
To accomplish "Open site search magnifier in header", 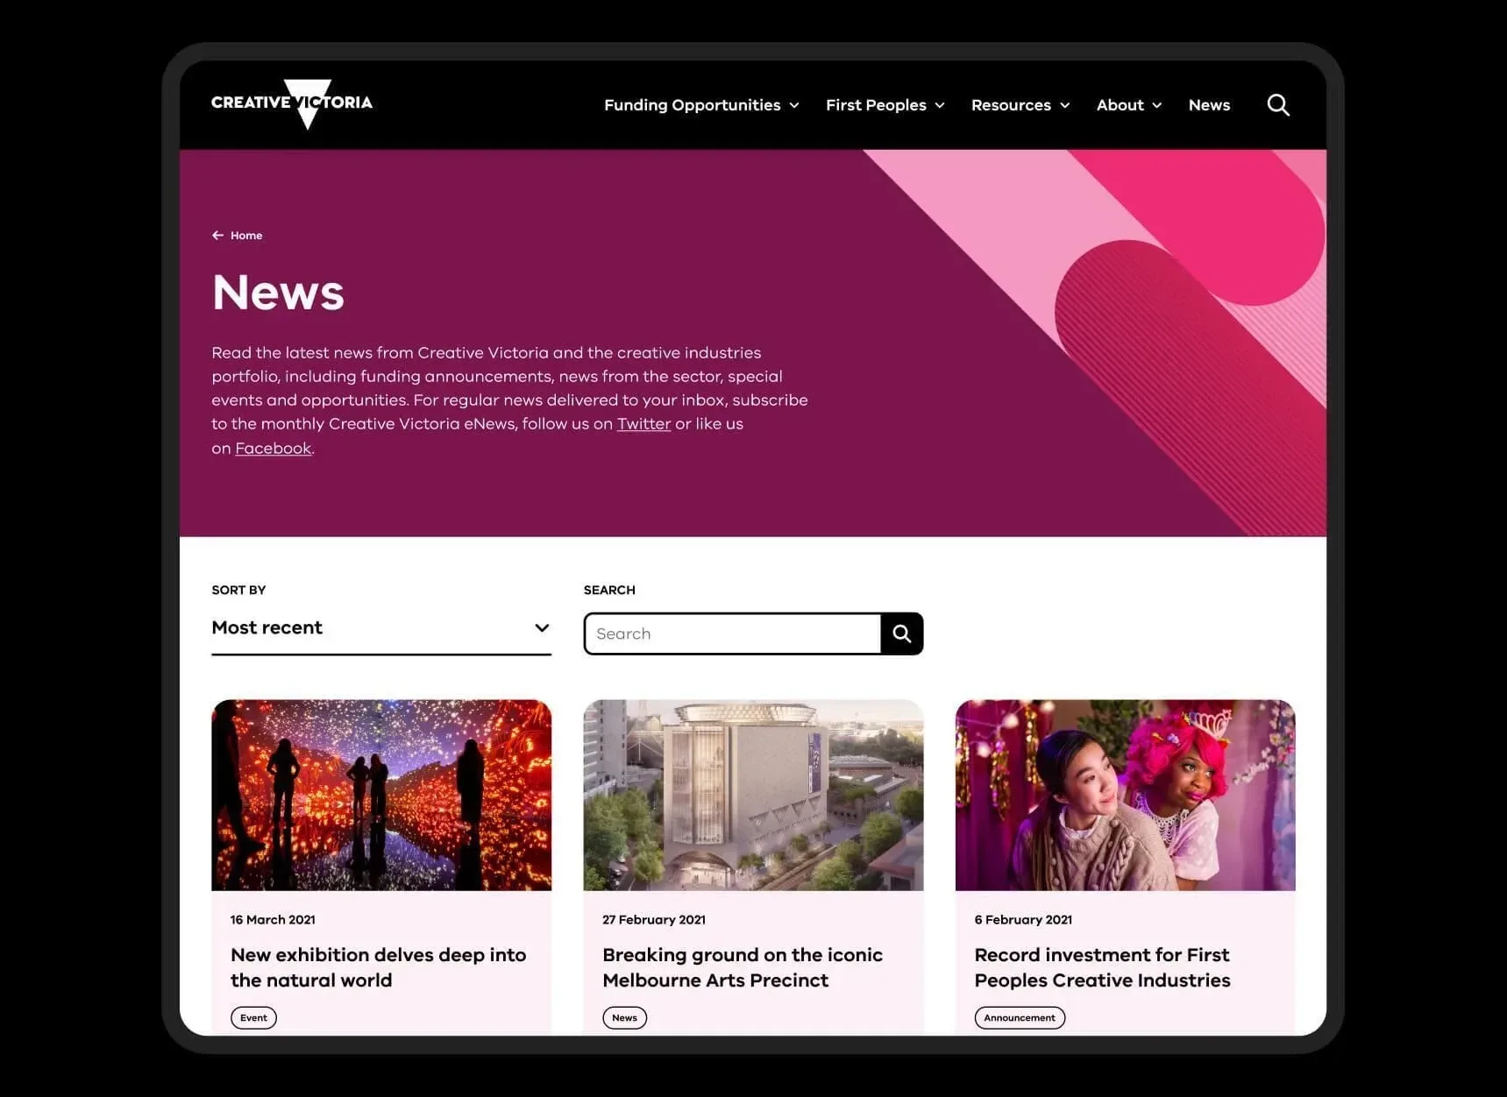I will click(x=1277, y=105).
